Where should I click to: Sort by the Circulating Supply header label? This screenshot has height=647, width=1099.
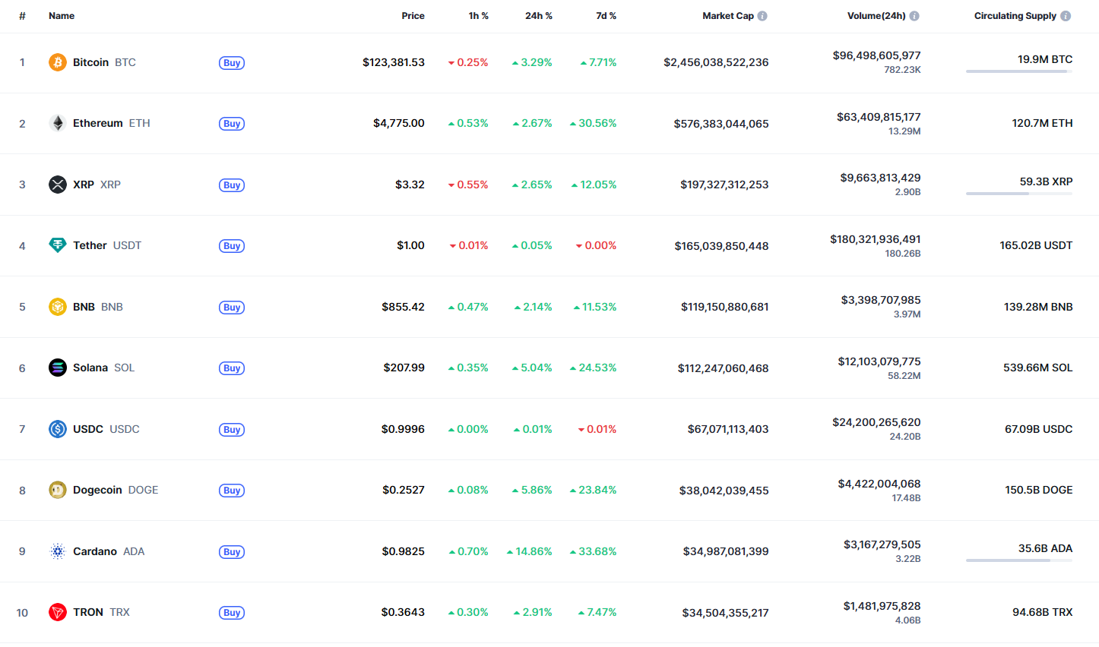coord(1015,16)
